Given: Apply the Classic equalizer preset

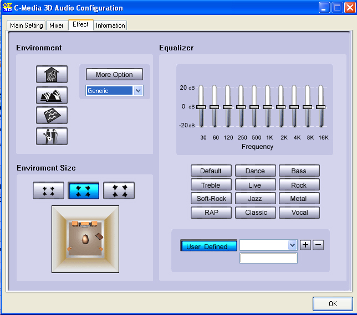Looking at the screenshot, I should pos(255,213).
